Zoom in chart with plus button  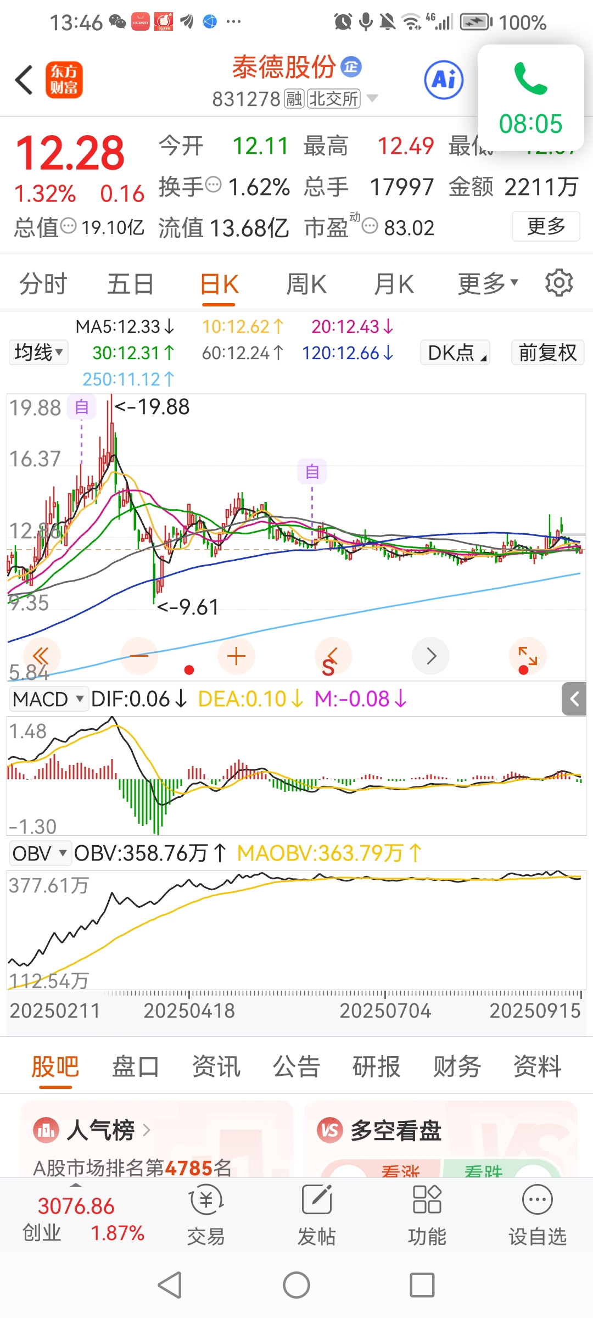click(236, 656)
